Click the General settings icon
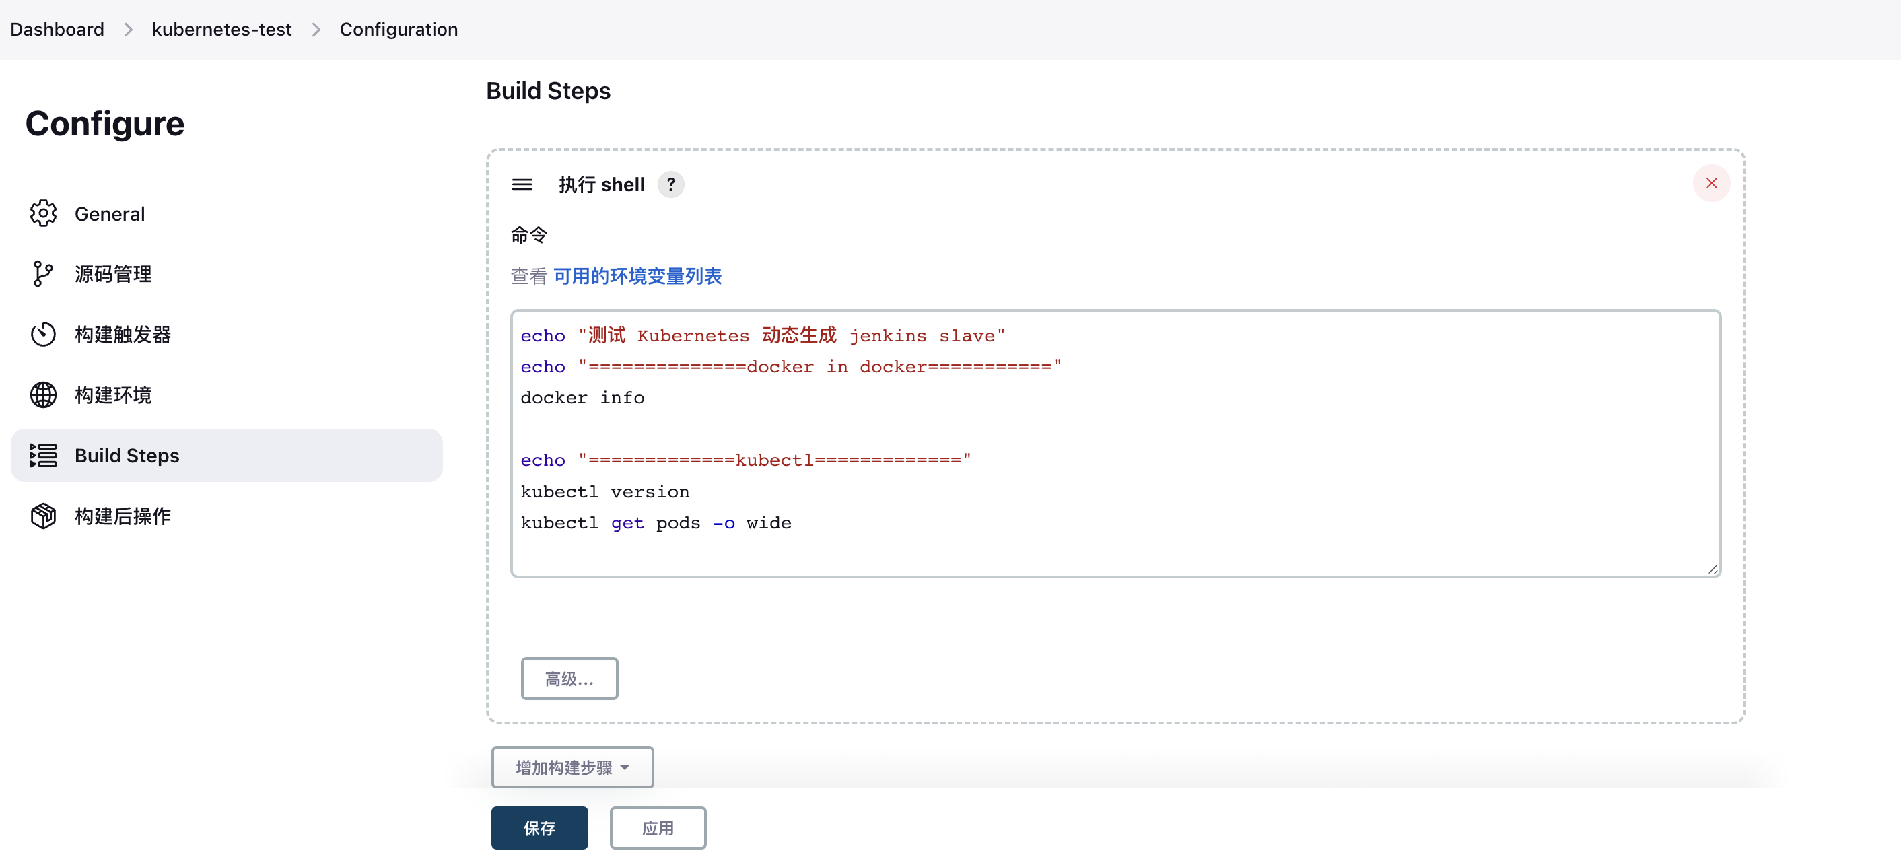This screenshot has height=863, width=1901. pos(44,213)
